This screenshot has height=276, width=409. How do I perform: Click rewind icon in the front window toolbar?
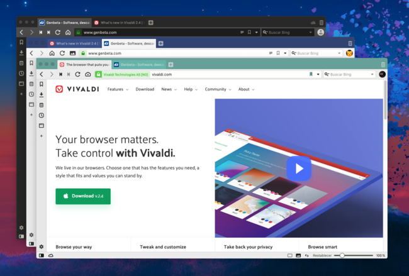(60, 74)
